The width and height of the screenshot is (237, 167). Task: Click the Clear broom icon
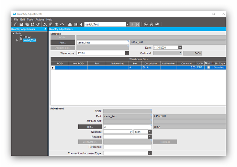(x=38, y=24)
